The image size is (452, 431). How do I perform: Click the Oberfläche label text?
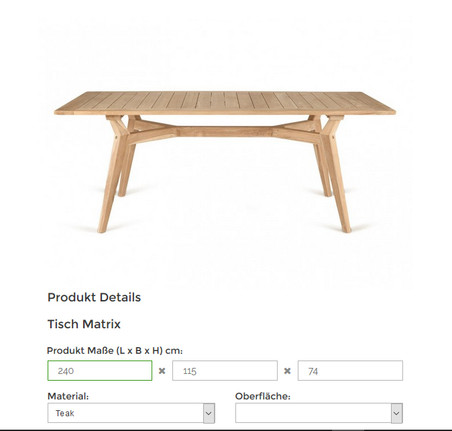pos(263,396)
